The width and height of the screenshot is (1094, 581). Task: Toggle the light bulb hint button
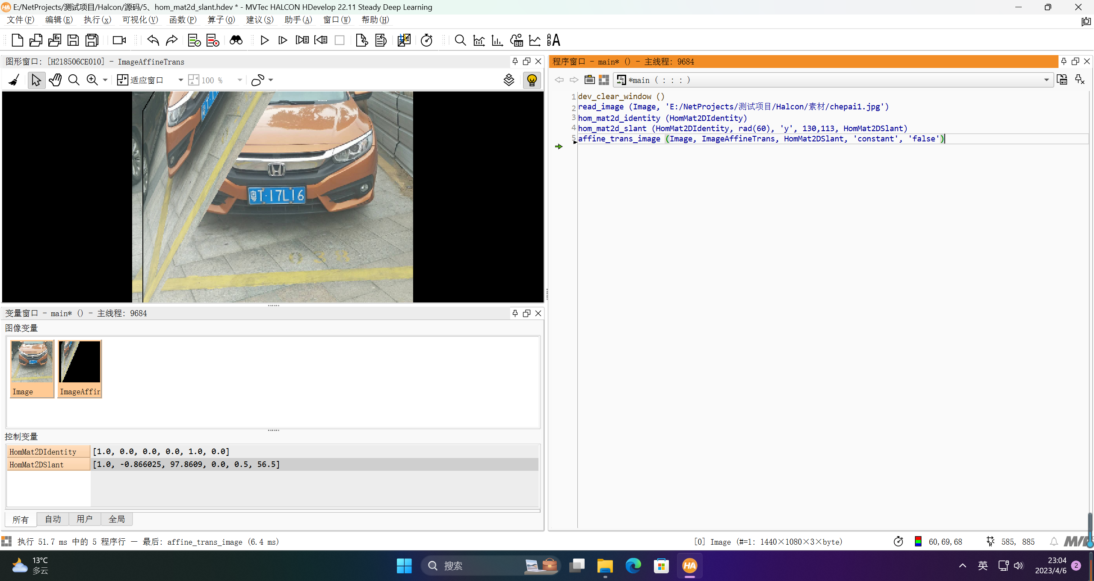[532, 80]
